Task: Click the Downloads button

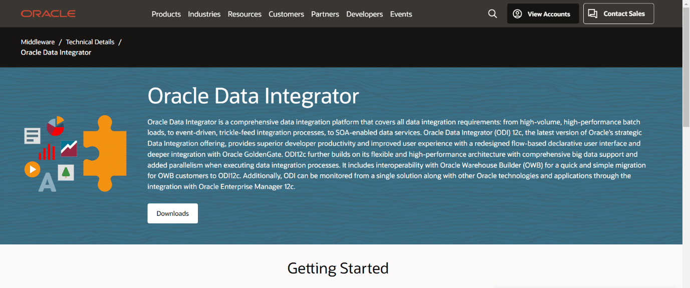Action: tap(172, 213)
